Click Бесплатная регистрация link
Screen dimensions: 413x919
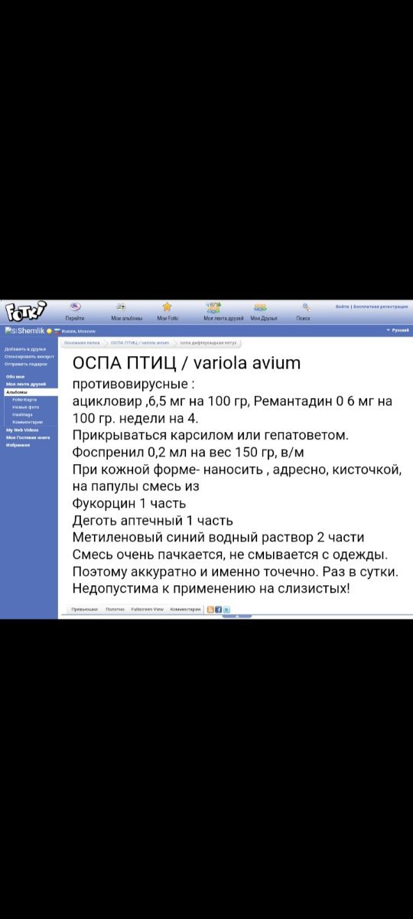click(x=380, y=306)
